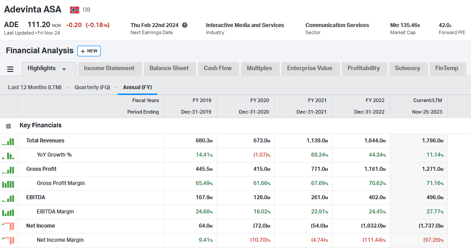Click the FY 2020 column header
The width and height of the screenshot is (471, 248).
(260, 100)
